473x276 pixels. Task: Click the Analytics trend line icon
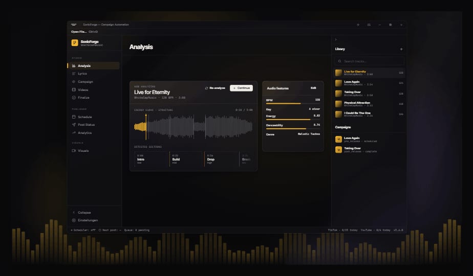click(74, 133)
